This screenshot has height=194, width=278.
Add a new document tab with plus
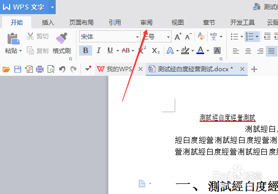pos(254,69)
